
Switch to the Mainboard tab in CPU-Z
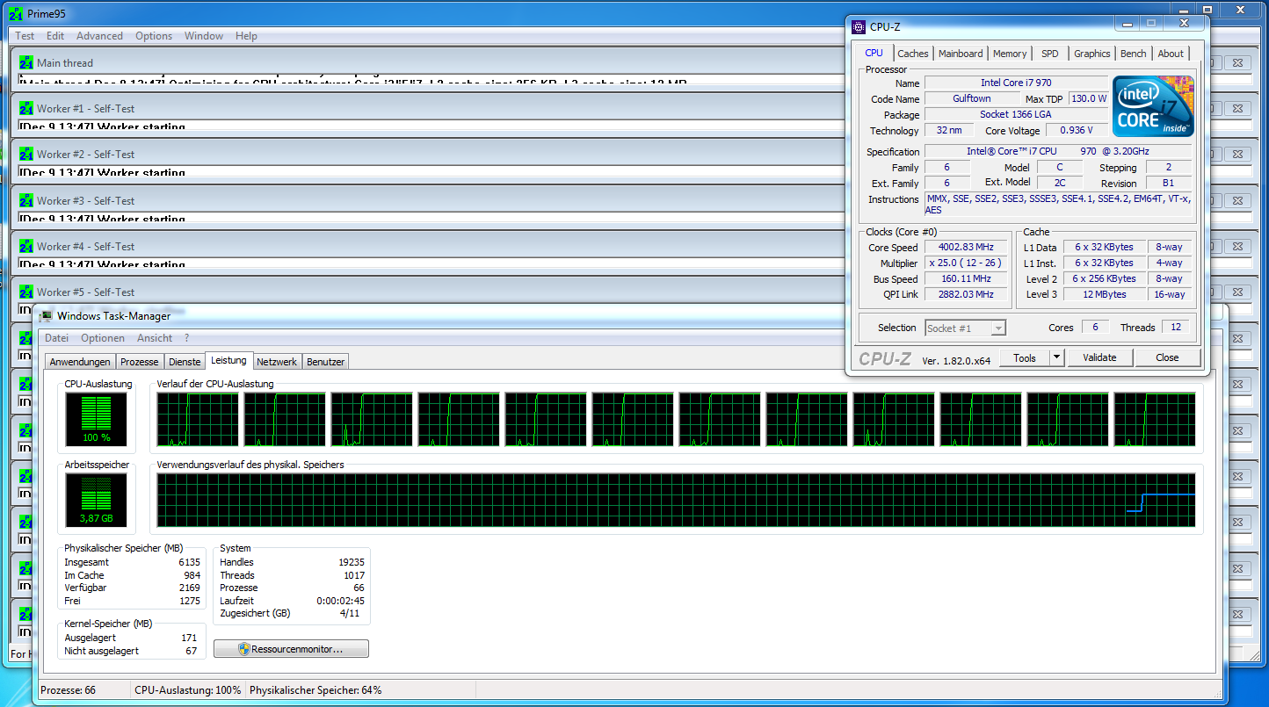click(x=961, y=54)
